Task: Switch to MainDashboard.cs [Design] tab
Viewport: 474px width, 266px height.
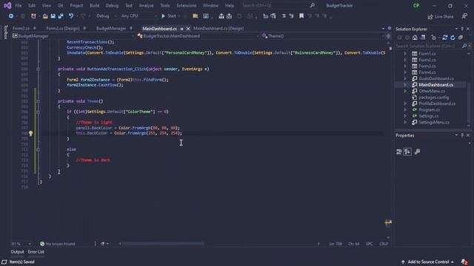Action: 218,28
